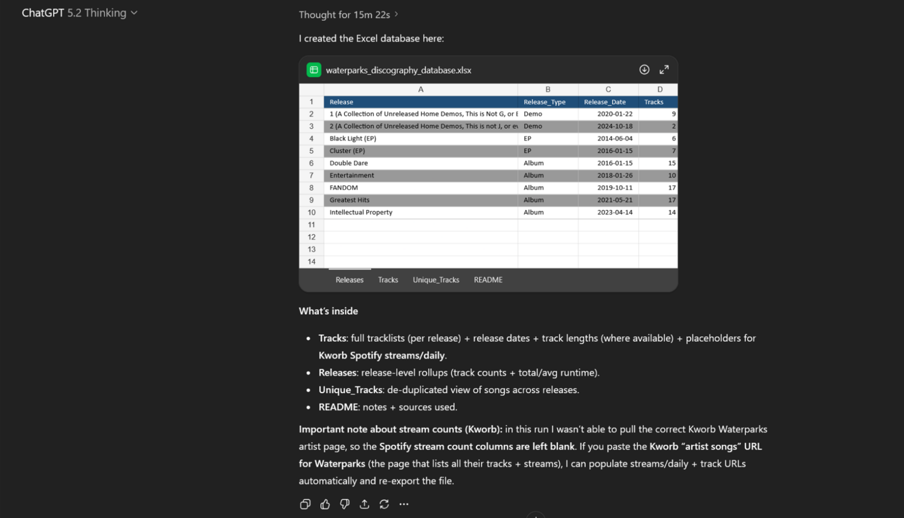Select column A header in spreadsheet
904x518 pixels.
(x=421, y=90)
